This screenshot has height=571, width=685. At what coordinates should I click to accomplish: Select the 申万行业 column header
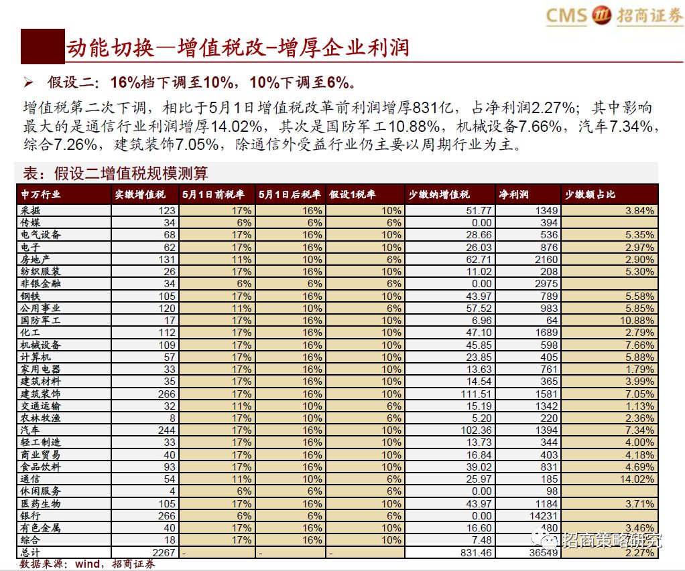[40, 195]
